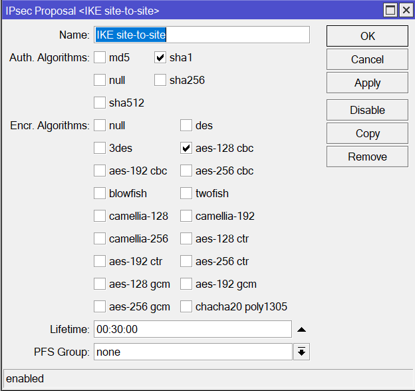Enable aes-192 cbc encryption
The height and width of the screenshot is (391, 415).
pyautogui.click(x=100, y=171)
